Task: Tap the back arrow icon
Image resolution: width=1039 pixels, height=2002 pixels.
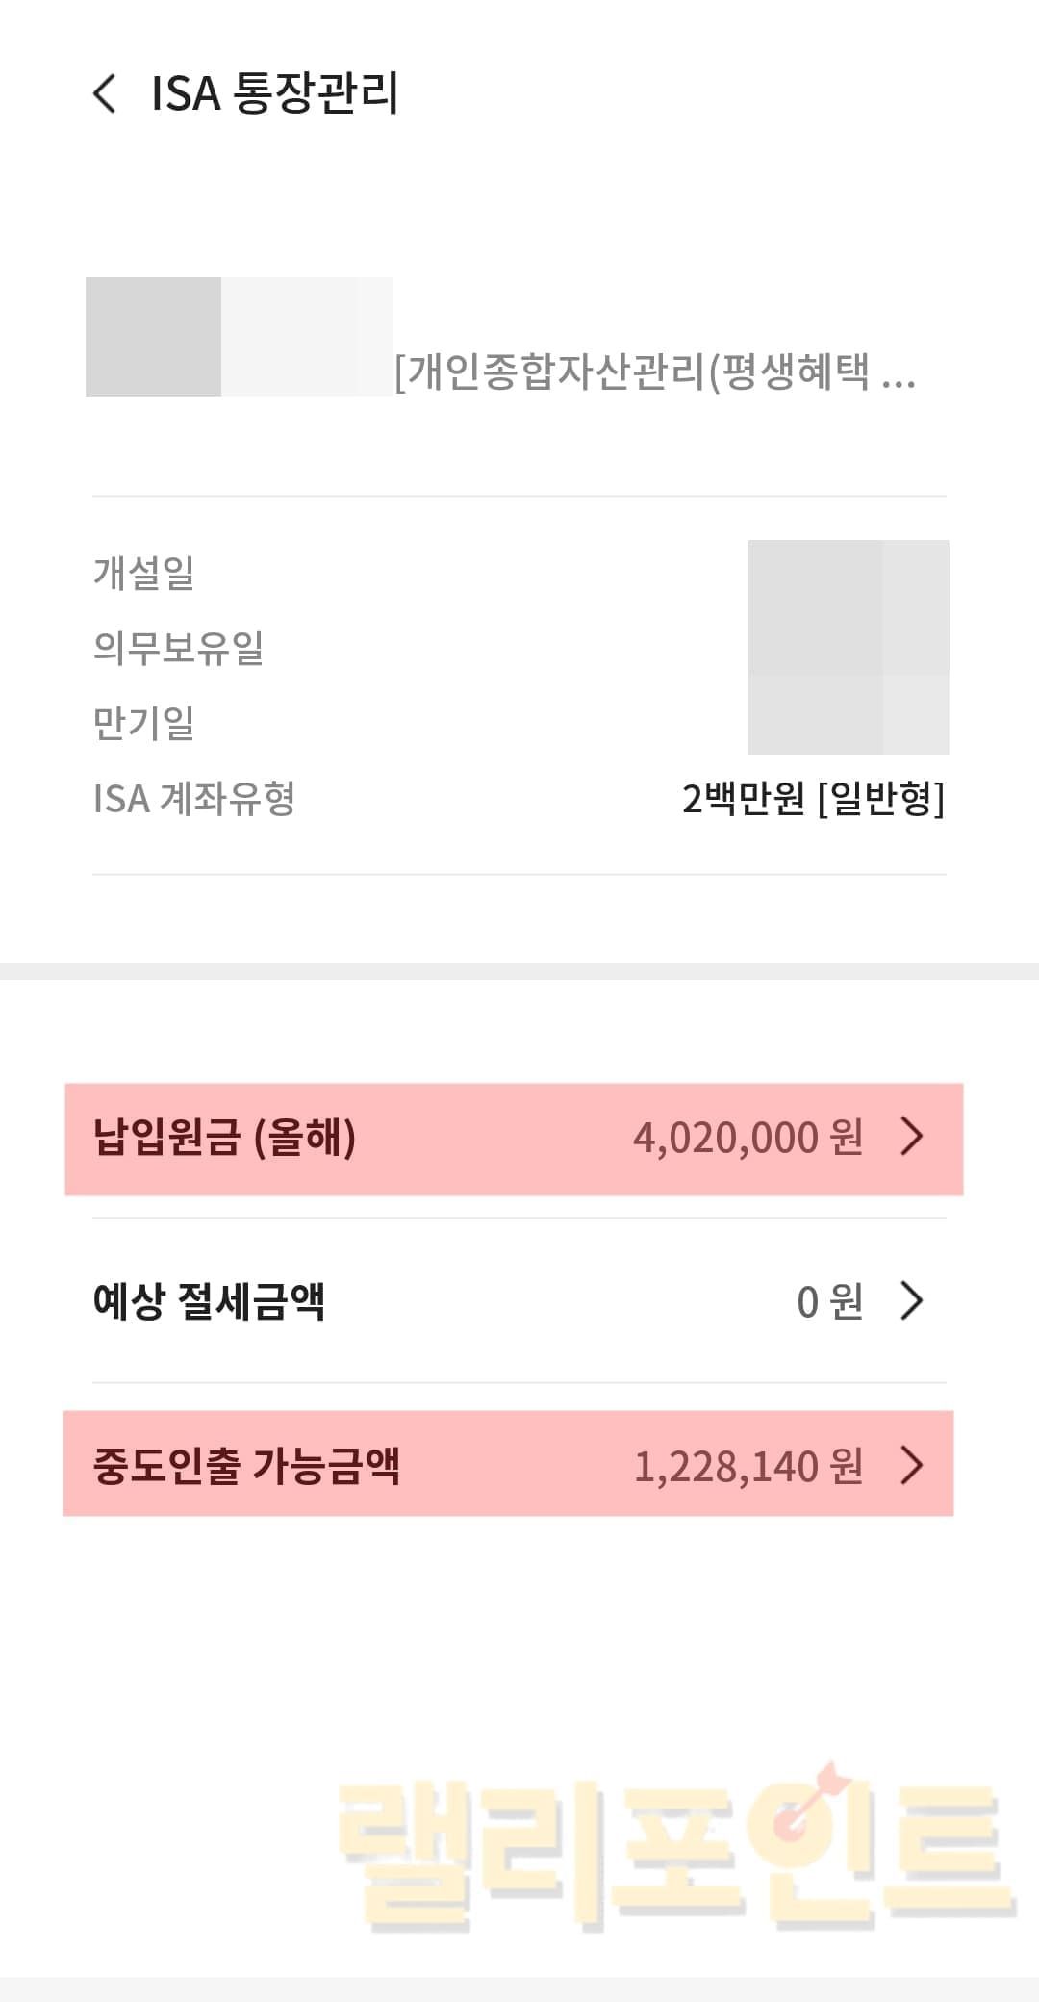Action: click(x=104, y=93)
